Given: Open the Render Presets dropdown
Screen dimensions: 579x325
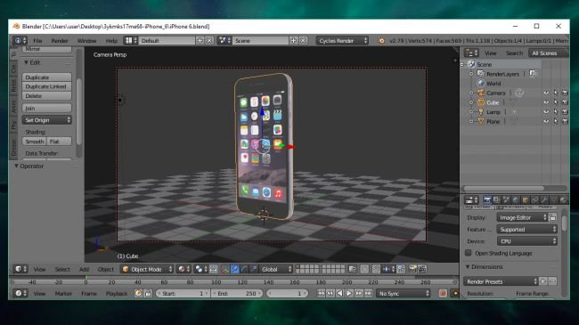Looking at the screenshot, I should 501,281.
